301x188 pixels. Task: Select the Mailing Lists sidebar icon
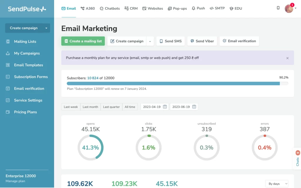[x=7, y=41]
